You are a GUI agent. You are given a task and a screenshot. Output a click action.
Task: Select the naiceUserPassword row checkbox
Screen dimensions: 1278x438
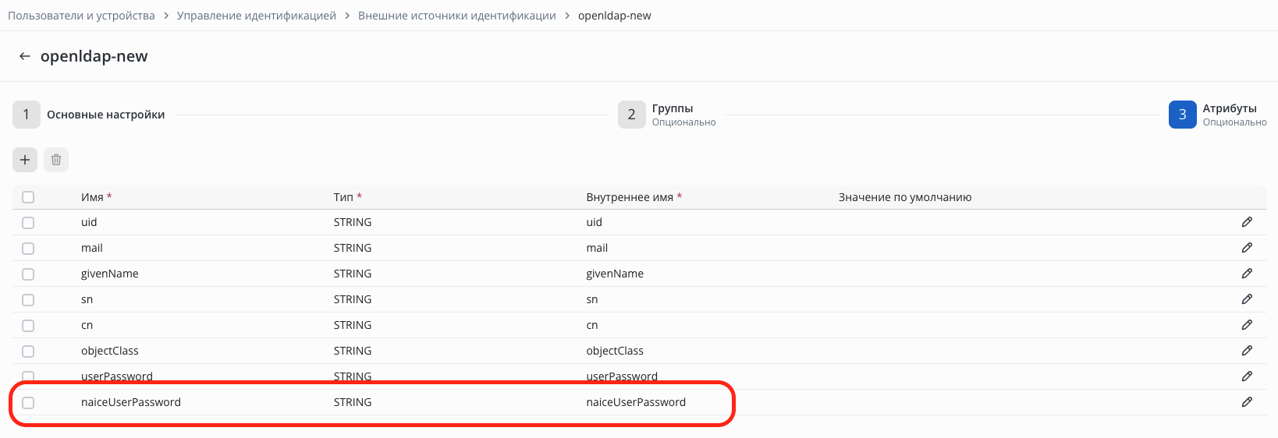[28, 403]
